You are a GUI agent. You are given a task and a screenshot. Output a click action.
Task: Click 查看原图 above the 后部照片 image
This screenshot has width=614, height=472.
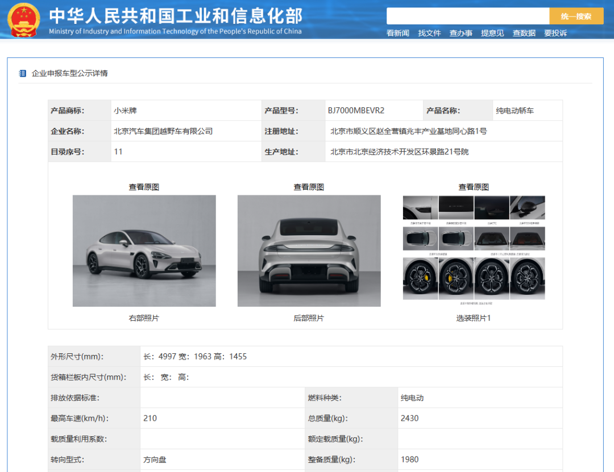(x=309, y=187)
